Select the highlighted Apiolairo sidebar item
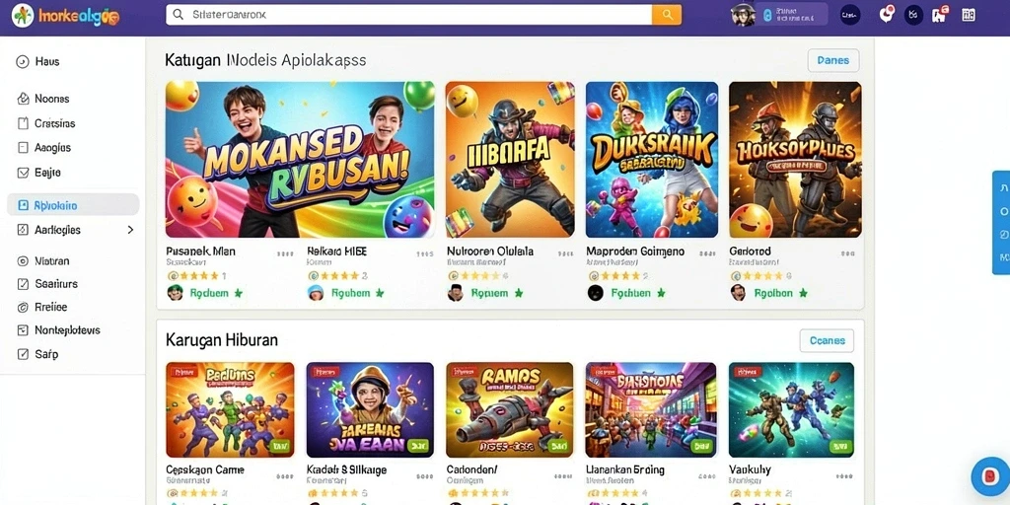 tap(73, 205)
